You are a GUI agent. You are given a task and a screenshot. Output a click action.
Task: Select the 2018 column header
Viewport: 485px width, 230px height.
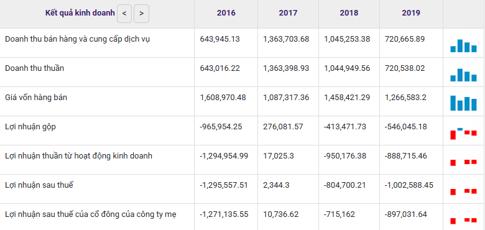tap(349, 13)
